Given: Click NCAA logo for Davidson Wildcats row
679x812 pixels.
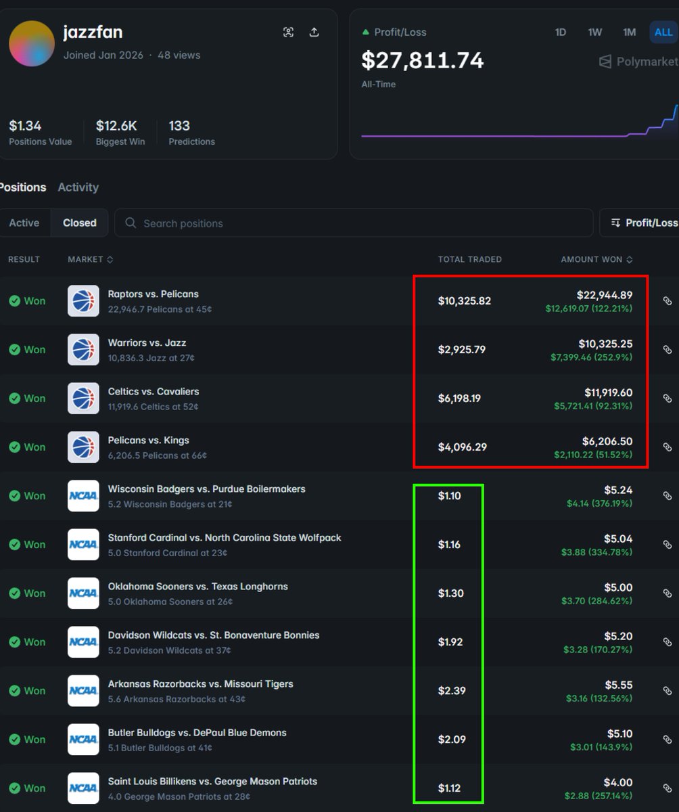Looking at the screenshot, I should click(x=83, y=642).
